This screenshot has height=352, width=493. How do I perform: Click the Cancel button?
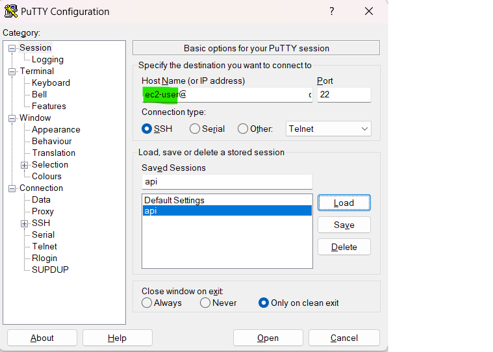[x=344, y=338]
